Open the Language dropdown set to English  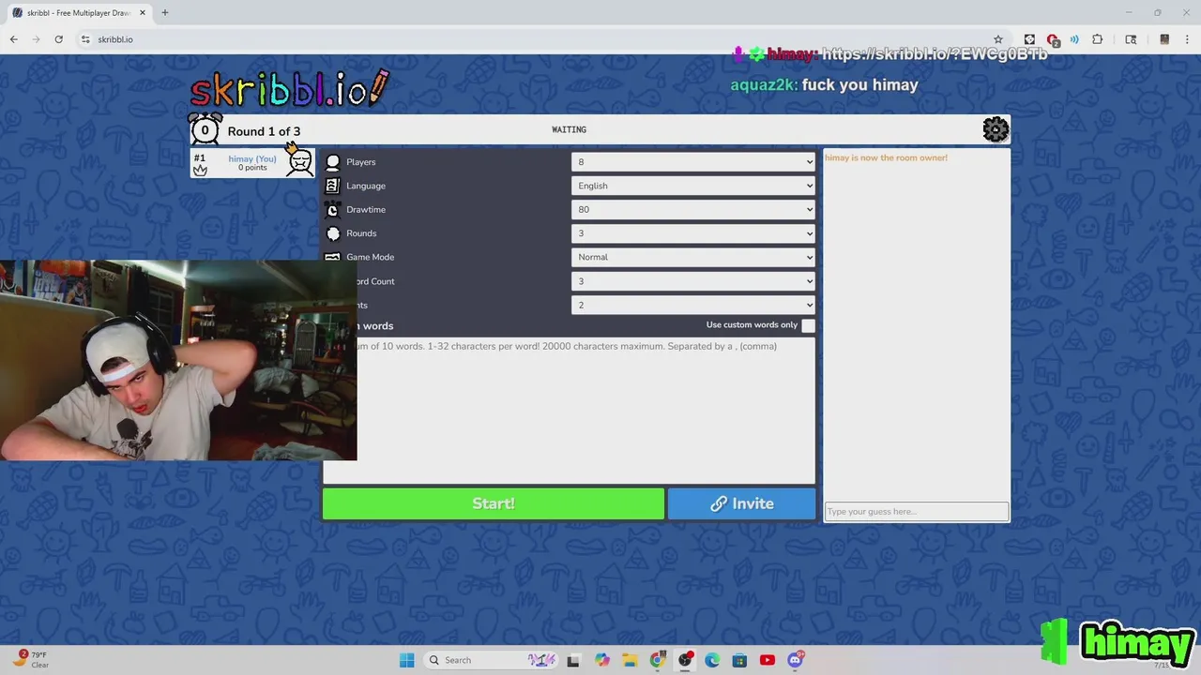coord(692,186)
